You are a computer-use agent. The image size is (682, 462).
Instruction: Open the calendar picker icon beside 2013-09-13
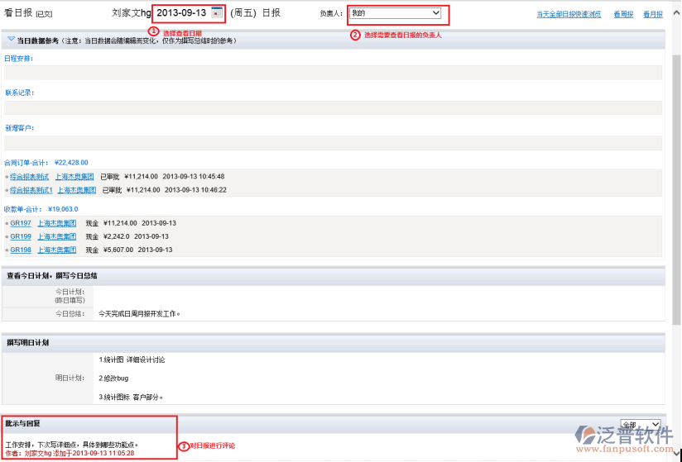[217, 13]
